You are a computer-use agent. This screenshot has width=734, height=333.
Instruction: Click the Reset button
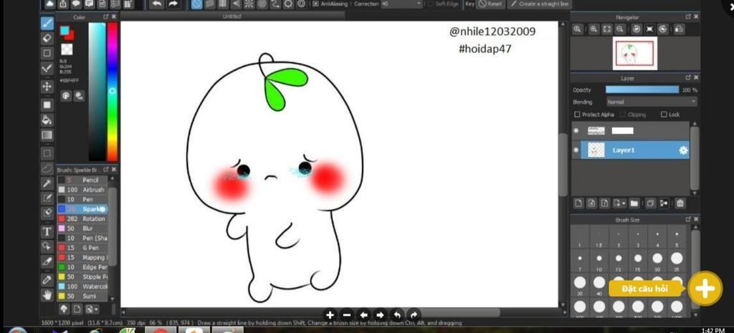click(x=490, y=4)
